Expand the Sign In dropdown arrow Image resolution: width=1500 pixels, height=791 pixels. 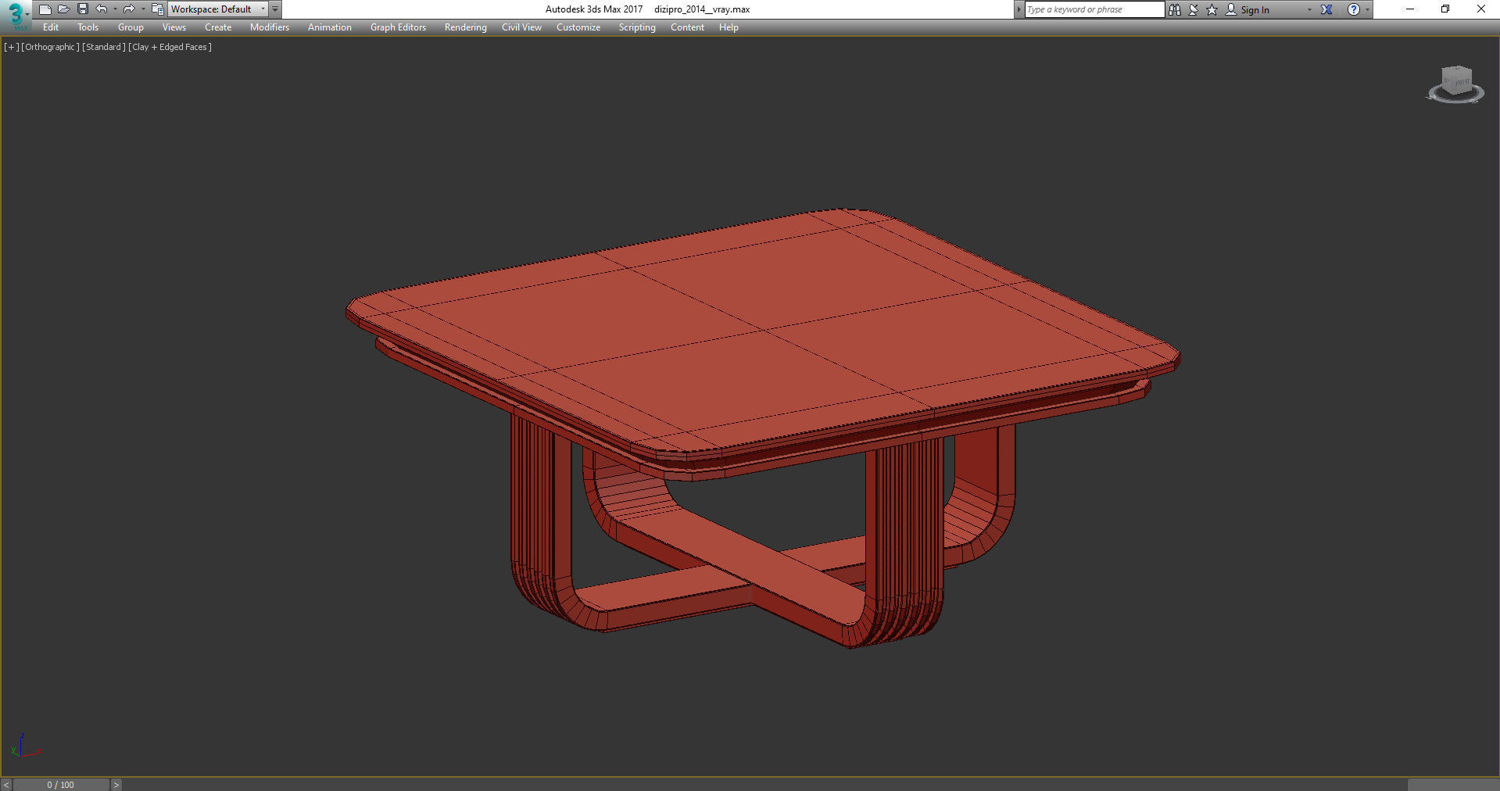tap(1309, 10)
